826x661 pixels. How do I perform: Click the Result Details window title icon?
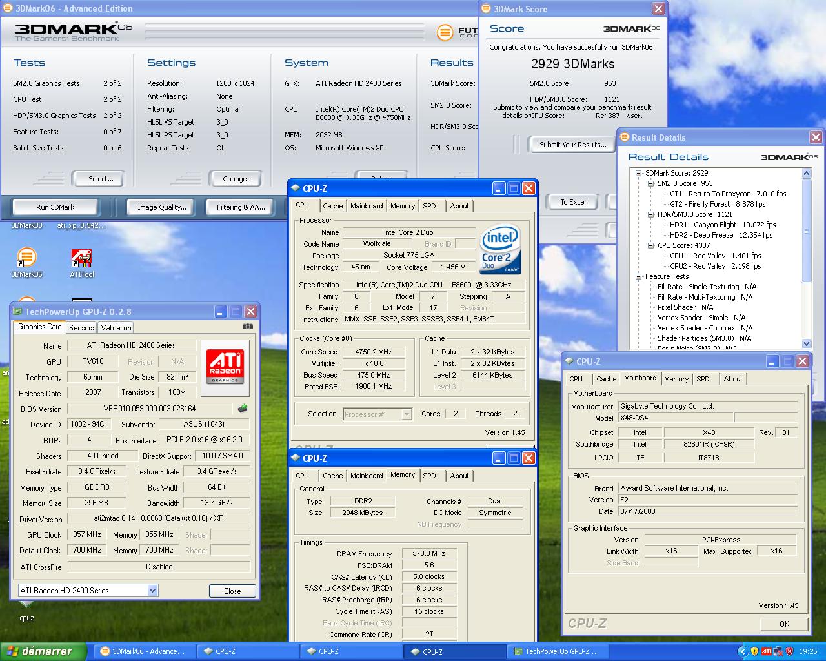click(x=624, y=137)
